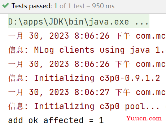Click the 'com.mc' logger name on first line

(151, 36)
